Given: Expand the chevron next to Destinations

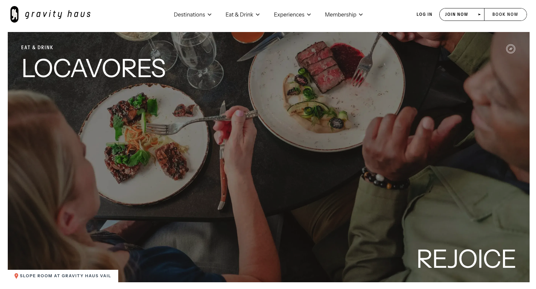Looking at the screenshot, I should (x=210, y=14).
